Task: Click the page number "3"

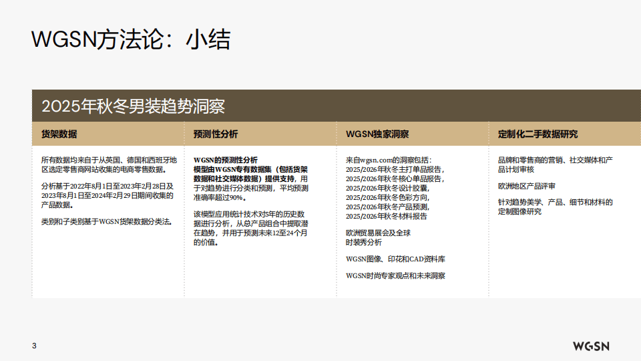Action: [x=34, y=346]
